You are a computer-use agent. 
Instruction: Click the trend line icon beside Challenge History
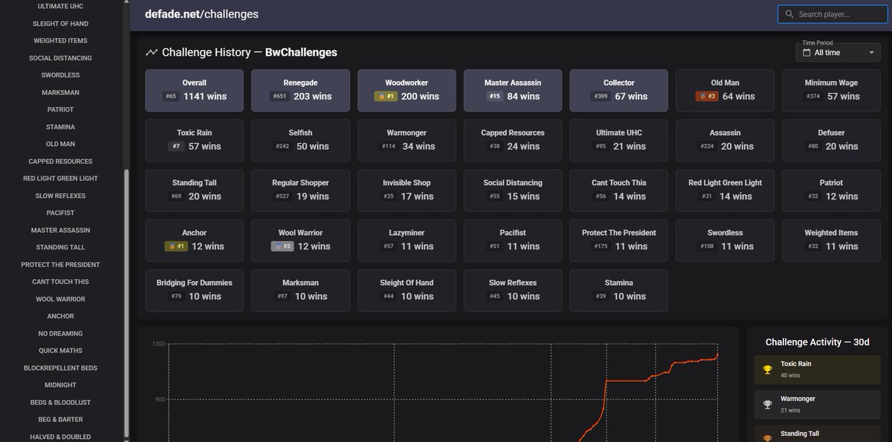(x=152, y=53)
